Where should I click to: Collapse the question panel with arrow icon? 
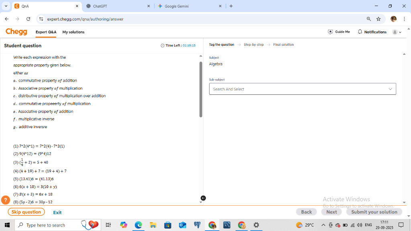click(203, 198)
